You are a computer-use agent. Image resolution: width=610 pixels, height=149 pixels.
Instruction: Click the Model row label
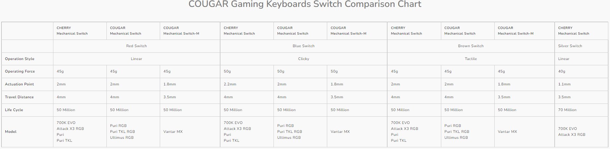pos(11,132)
